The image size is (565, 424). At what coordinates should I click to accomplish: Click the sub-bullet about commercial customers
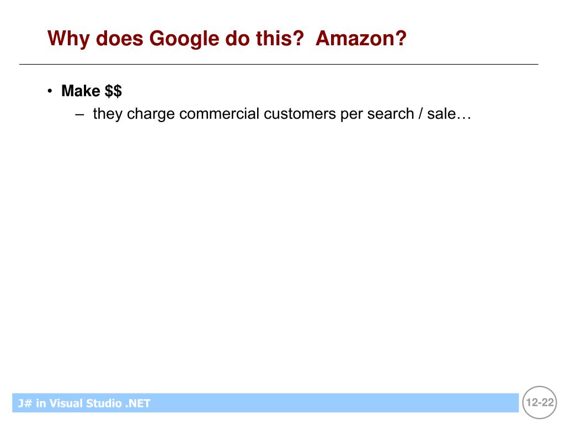click(x=282, y=114)
